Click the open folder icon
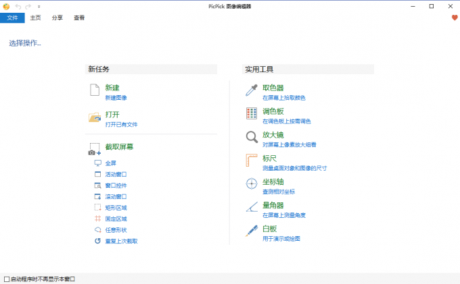The height and width of the screenshot is (284, 460). pyautogui.click(x=95, y=117)
